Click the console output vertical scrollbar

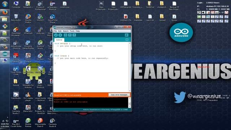pyautogui.click(x=130, y=103)
